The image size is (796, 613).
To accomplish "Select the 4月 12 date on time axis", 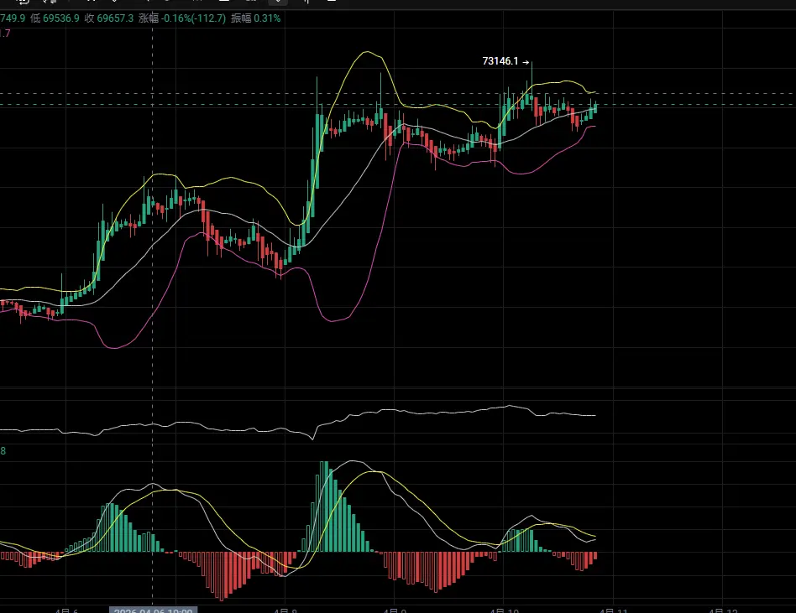I will pyautogui.click(x=722, y=610).
